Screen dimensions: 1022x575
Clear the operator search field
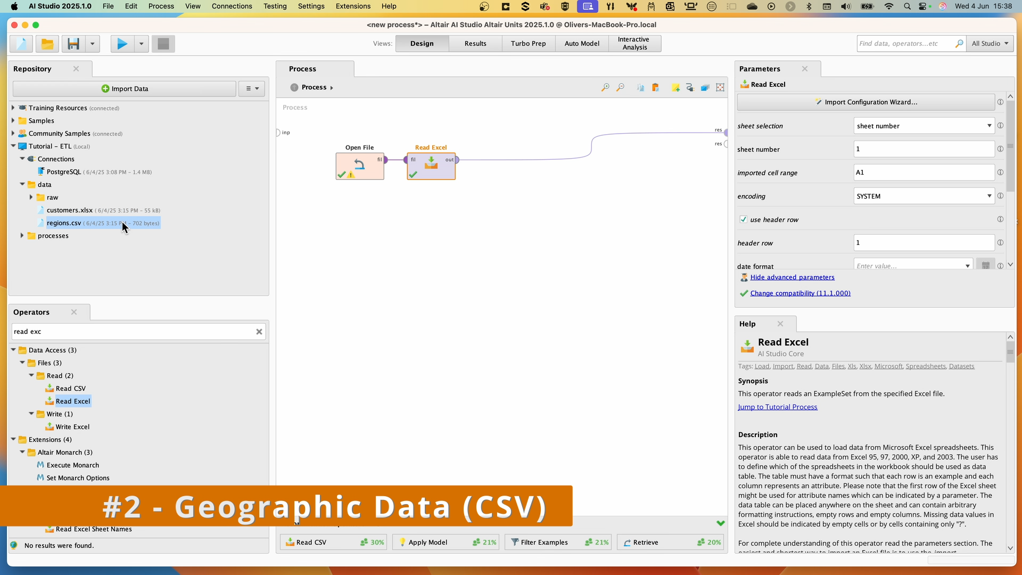[x=259, y=331]
